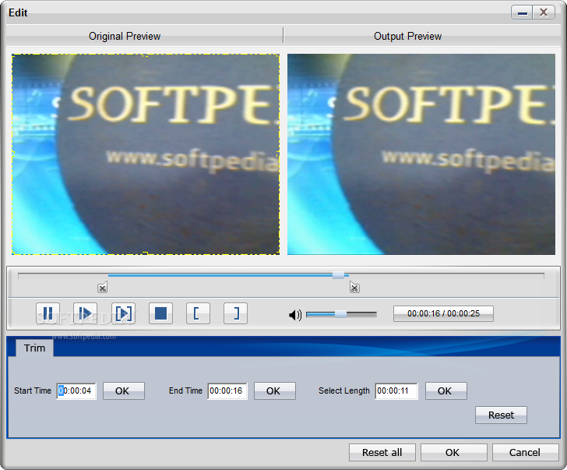This screenshot has height=470, width=567.
Task: Click the Output Preview header label
Action: pyautogui.click(x=407, y=36)
